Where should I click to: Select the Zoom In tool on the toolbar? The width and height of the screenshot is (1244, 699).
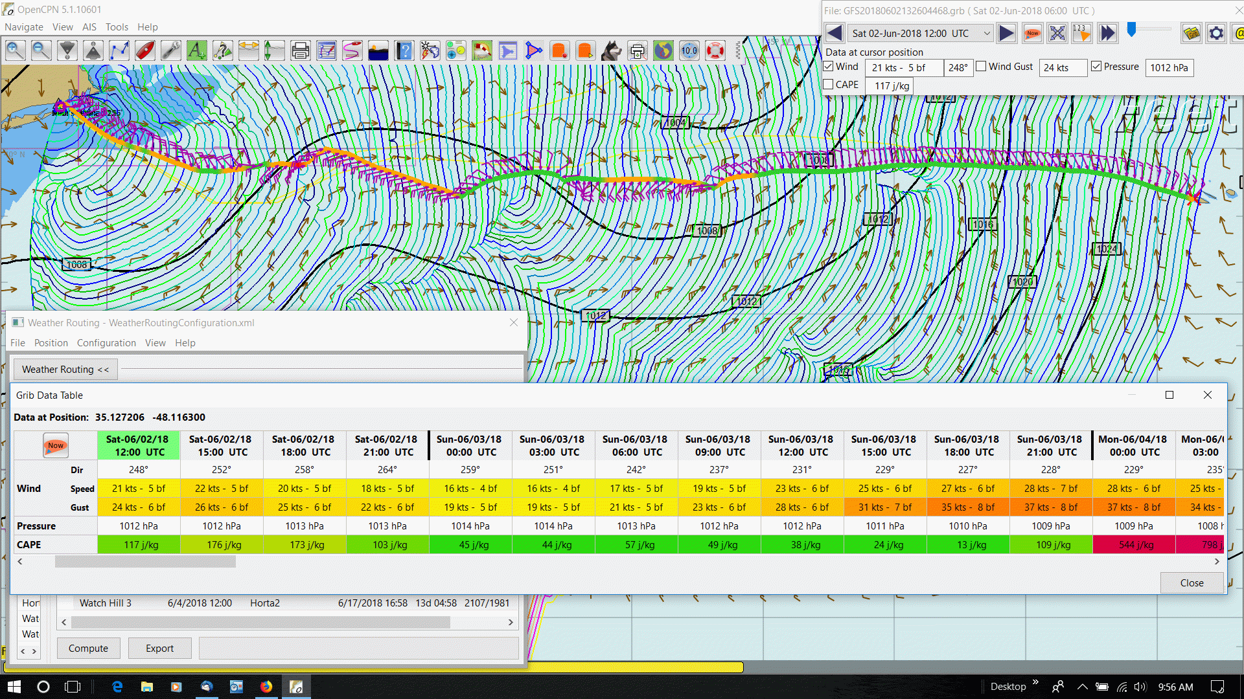(x=15, y=50)
